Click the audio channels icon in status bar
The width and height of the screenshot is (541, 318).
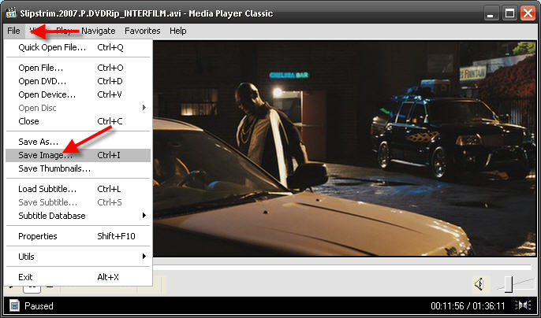pos(523,305)
